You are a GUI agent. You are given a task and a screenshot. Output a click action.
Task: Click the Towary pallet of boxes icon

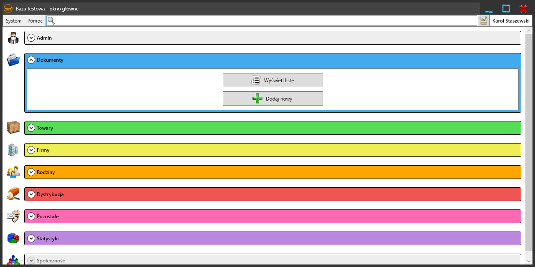coord(13,128)
